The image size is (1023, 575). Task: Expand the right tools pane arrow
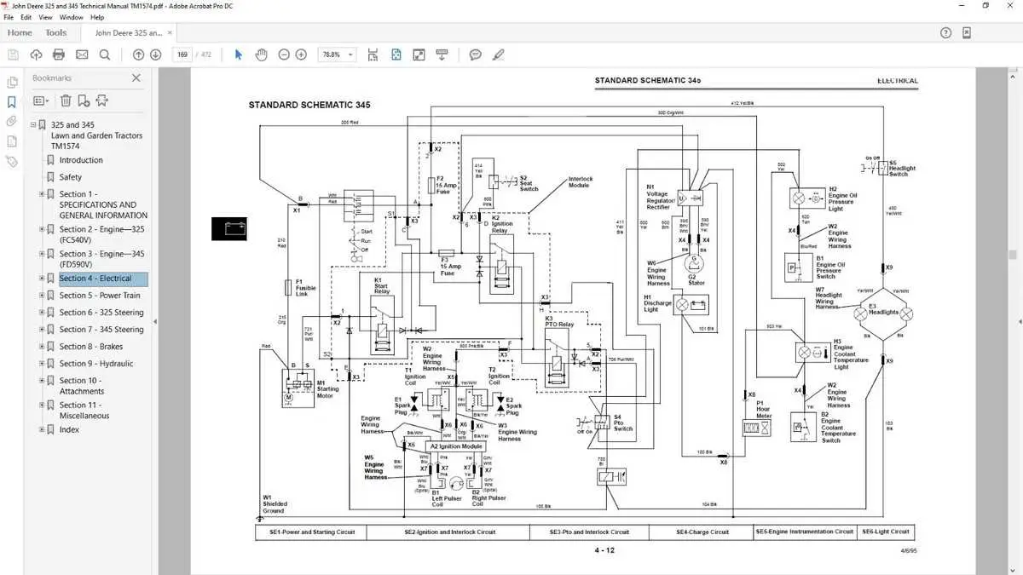[x=1020, y=320]
